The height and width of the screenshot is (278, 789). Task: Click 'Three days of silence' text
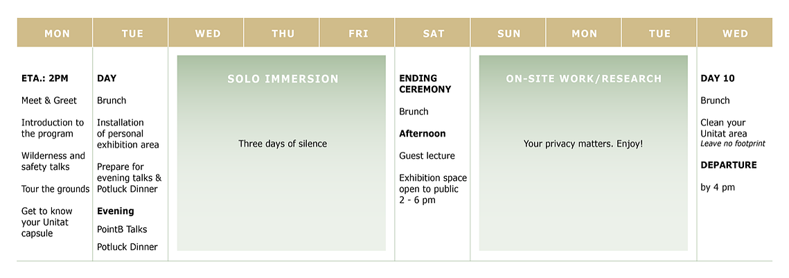tap(283, 144)
